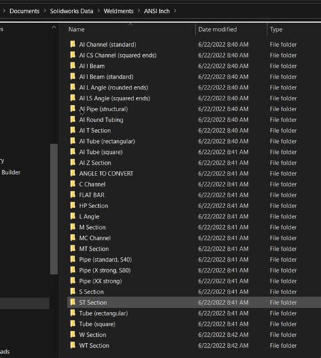Select the Al I Beam folder name
This screenshot has height=358, width=321.
[x=92, y=66]
